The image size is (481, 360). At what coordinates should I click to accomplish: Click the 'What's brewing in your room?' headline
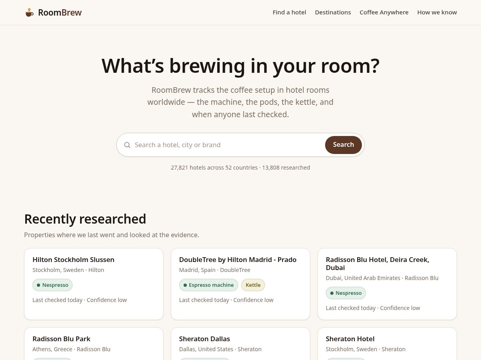click(240, 66)
